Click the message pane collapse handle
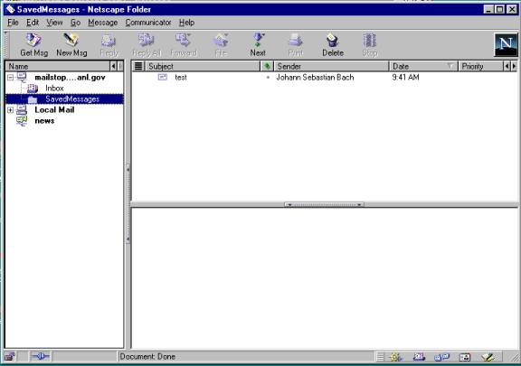Viewport: 521px width, 366px height. pyautogui.click(x=324, y=204)
